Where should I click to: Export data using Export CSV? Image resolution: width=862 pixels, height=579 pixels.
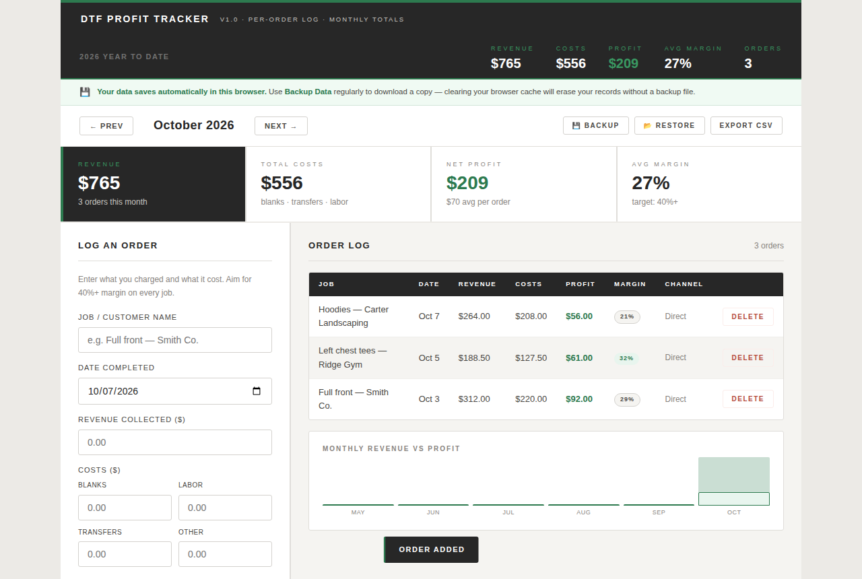(x=746, y=125)
